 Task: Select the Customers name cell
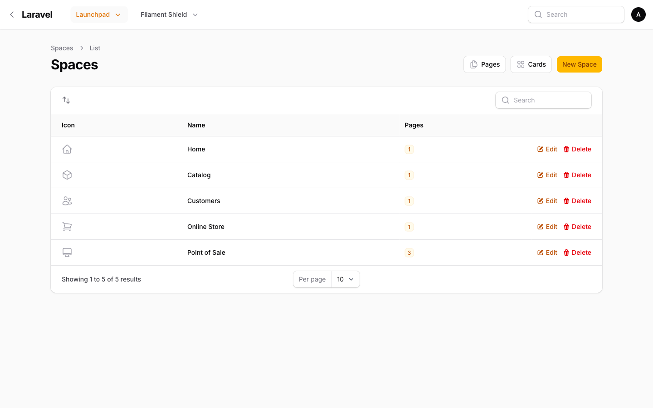204,201
